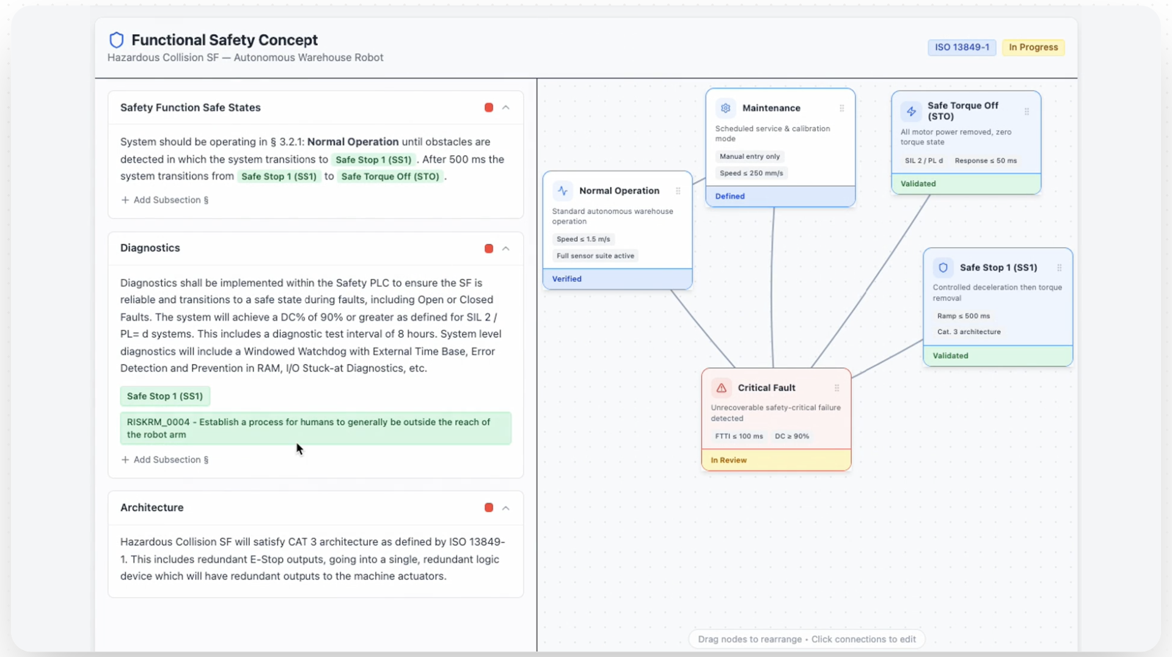Toggle the red indicator on Diagnostics section

(x=489, y=249)
